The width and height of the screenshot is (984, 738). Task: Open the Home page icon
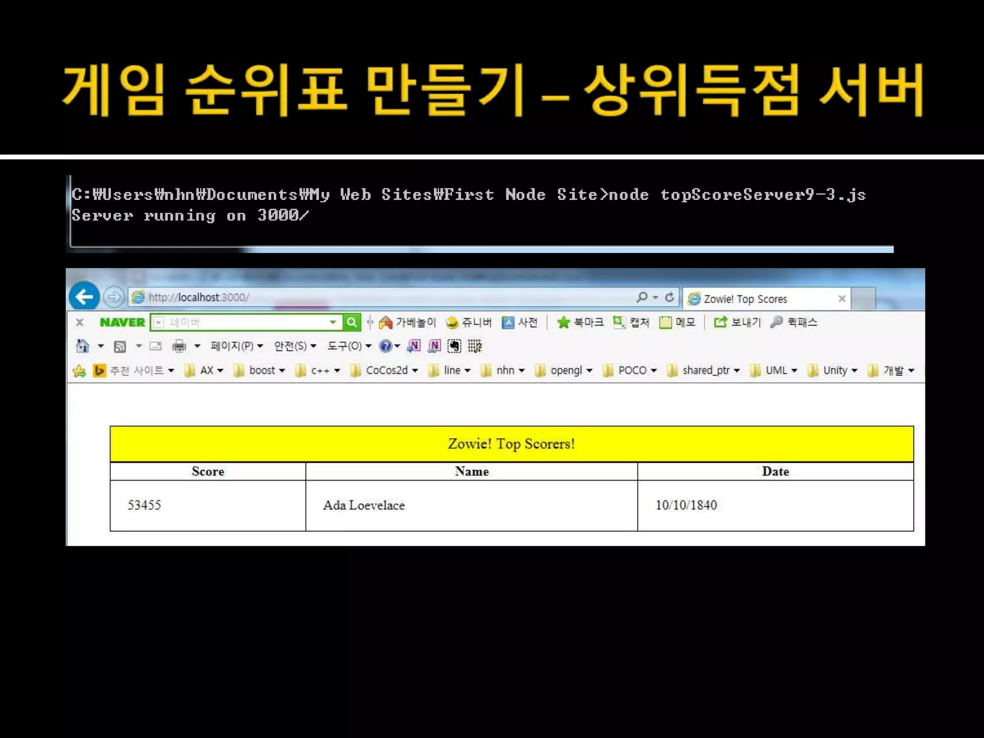(83, 346)
